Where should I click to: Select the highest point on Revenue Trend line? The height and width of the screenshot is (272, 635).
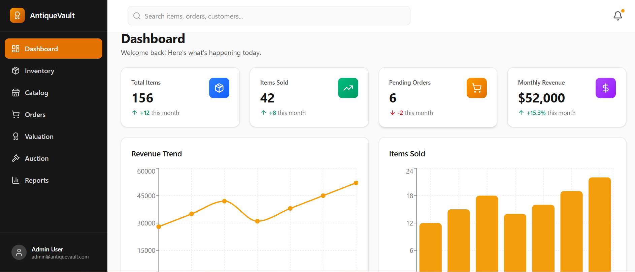point(356,183)
